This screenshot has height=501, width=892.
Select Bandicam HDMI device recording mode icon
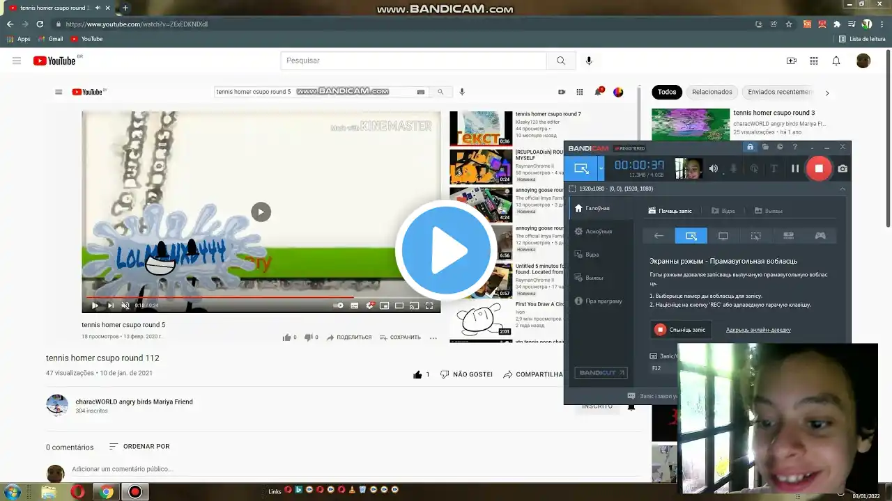pyautogui.click(x=788, y=236)
